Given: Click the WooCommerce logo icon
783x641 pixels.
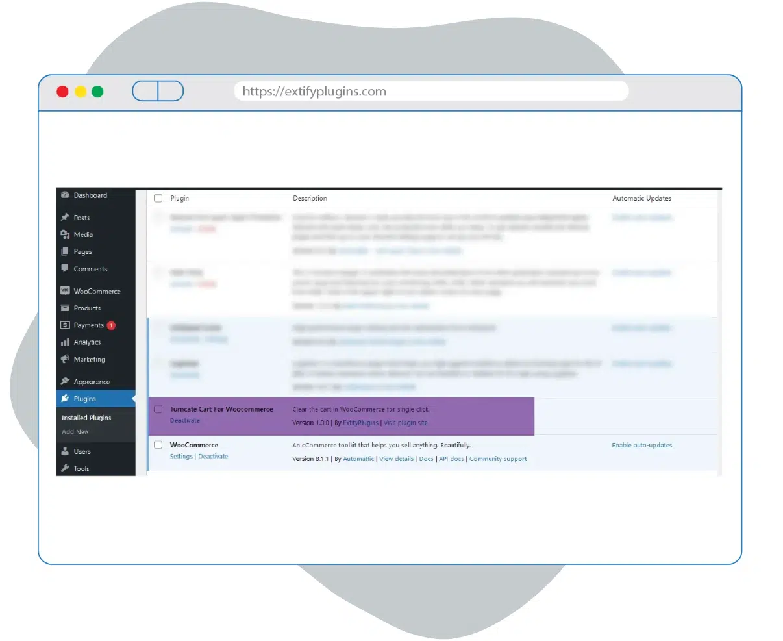Looking at the screenshot, I should tap(65, 291).
